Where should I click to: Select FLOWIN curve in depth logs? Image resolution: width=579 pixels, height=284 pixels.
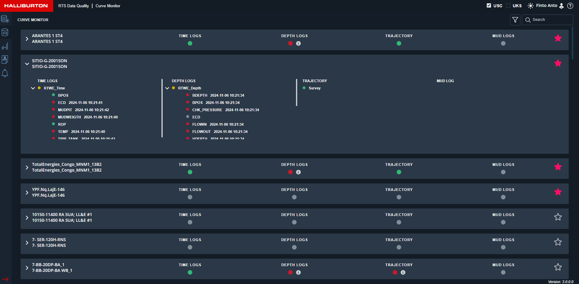200,124
